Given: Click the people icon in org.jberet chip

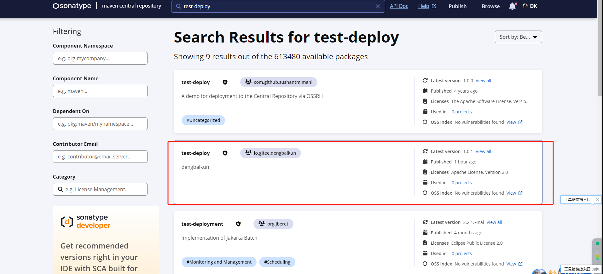Looking at the screenshot, I should tap(262, 224).
